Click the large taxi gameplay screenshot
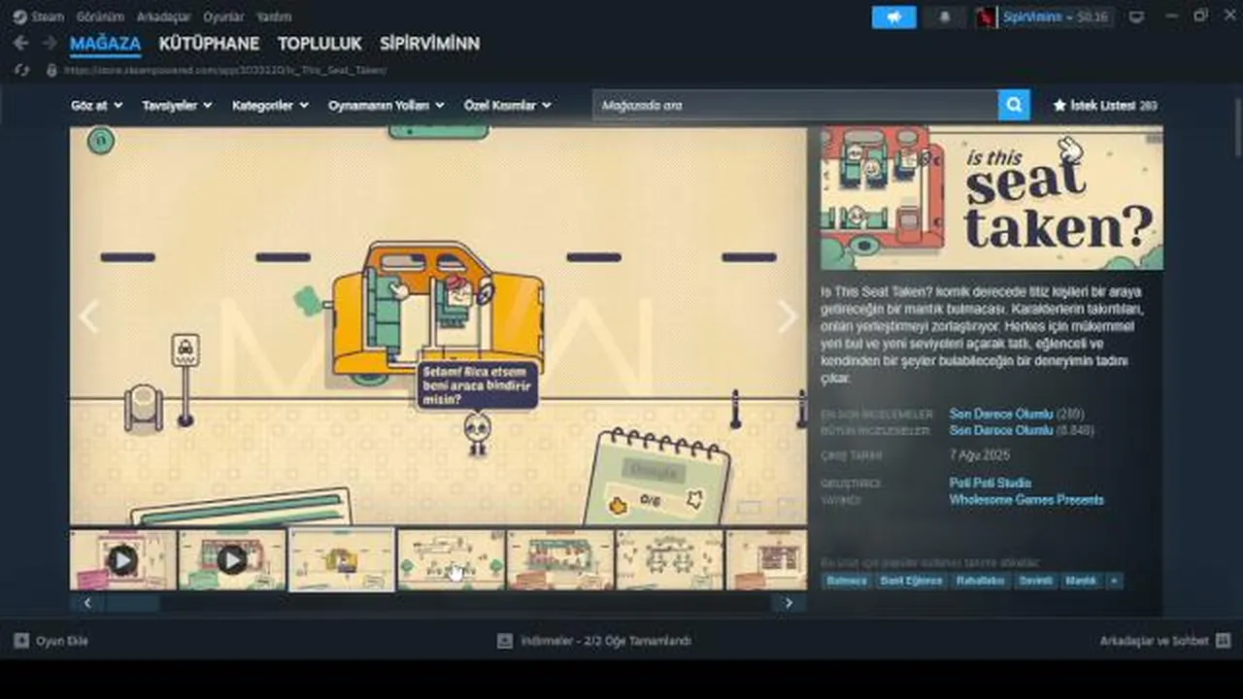This screenshot has height=699, width=1243. click(438, 325)
